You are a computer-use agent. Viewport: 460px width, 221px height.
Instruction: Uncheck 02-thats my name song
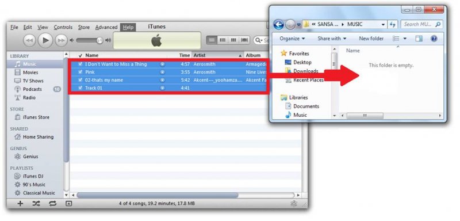pos(80,80)
